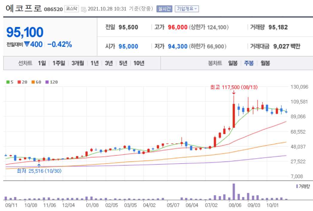Select the 3개월 chart period

pyautogui.click(x=77, y=63)
